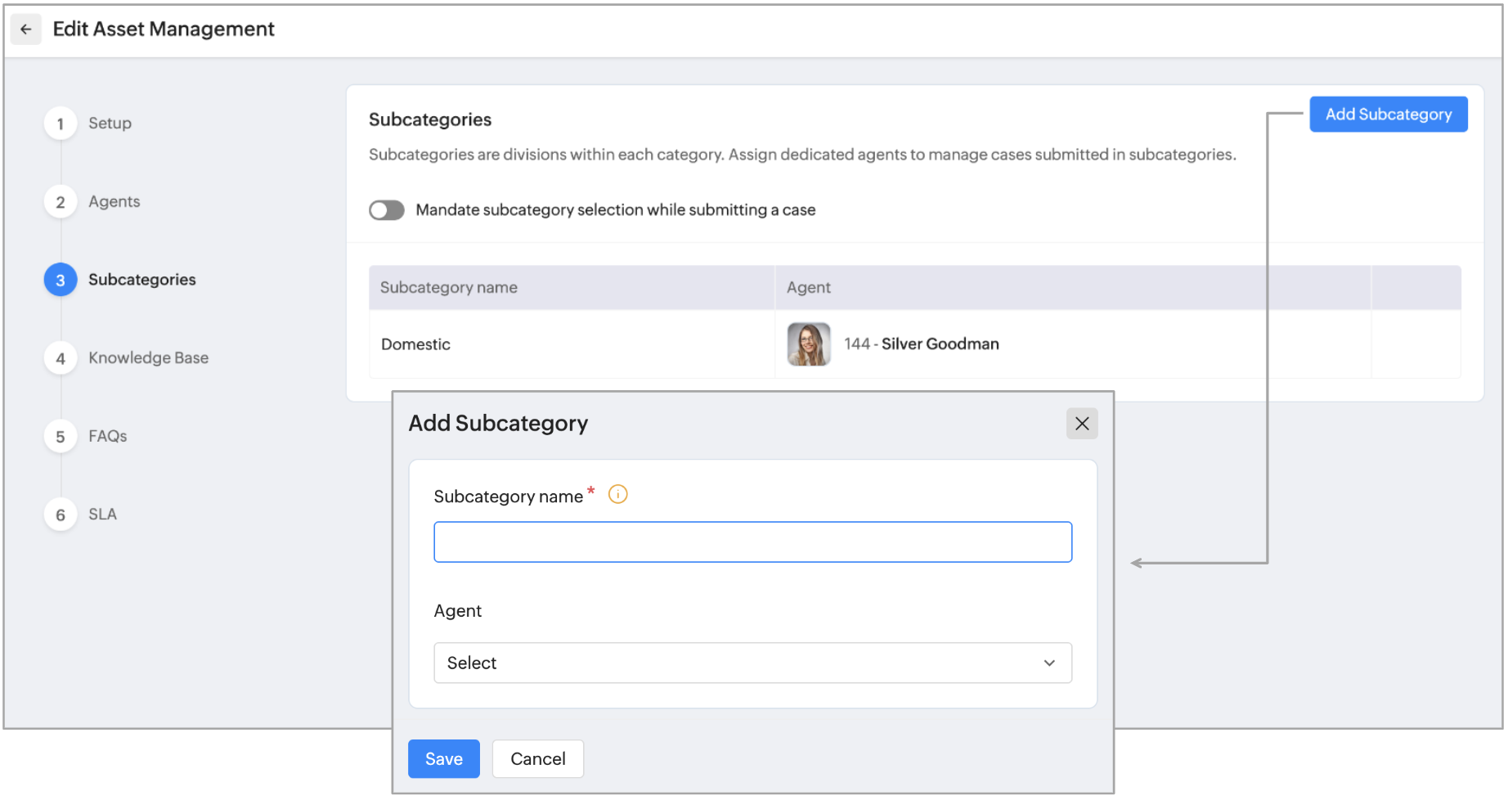The image size is (1508, 800).
Task: Go to the Knowledge Base step
Action: [x=148, y=358]
